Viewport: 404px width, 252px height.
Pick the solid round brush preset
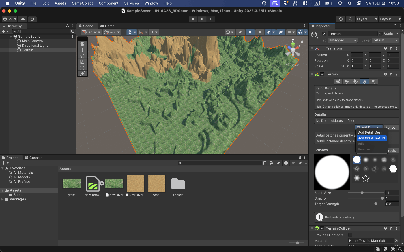(x=357, y=160)
